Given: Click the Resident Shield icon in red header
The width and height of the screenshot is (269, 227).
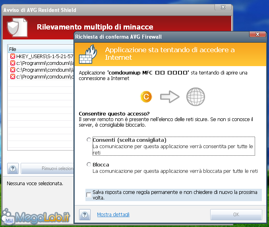Looking at the screenshot, I should pos(17,27).
